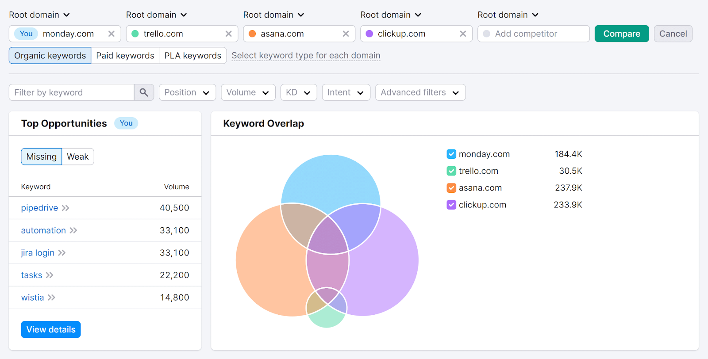Remove asana.com with the X icon
The image size is (708, 359).
pyautogui.click(x=346, y=34)
